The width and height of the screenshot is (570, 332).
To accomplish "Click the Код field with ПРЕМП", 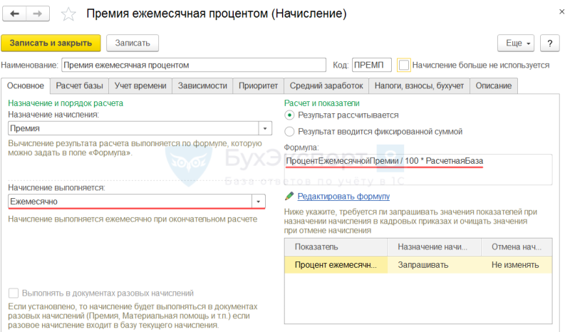I will pyautogui.click(x=371, y=65).
